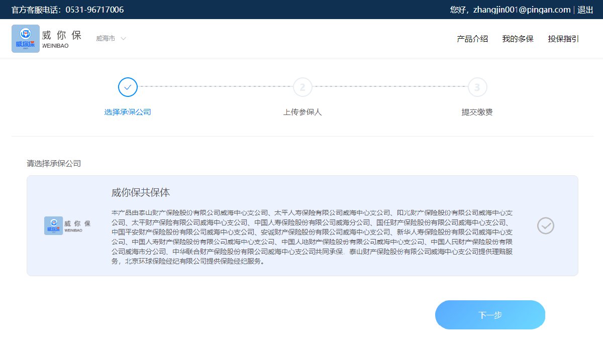This screenshot has height=354, width=603.
Task: Click the 上传参保人 step label
Action: pyautogui.click(x=303, y=112)
